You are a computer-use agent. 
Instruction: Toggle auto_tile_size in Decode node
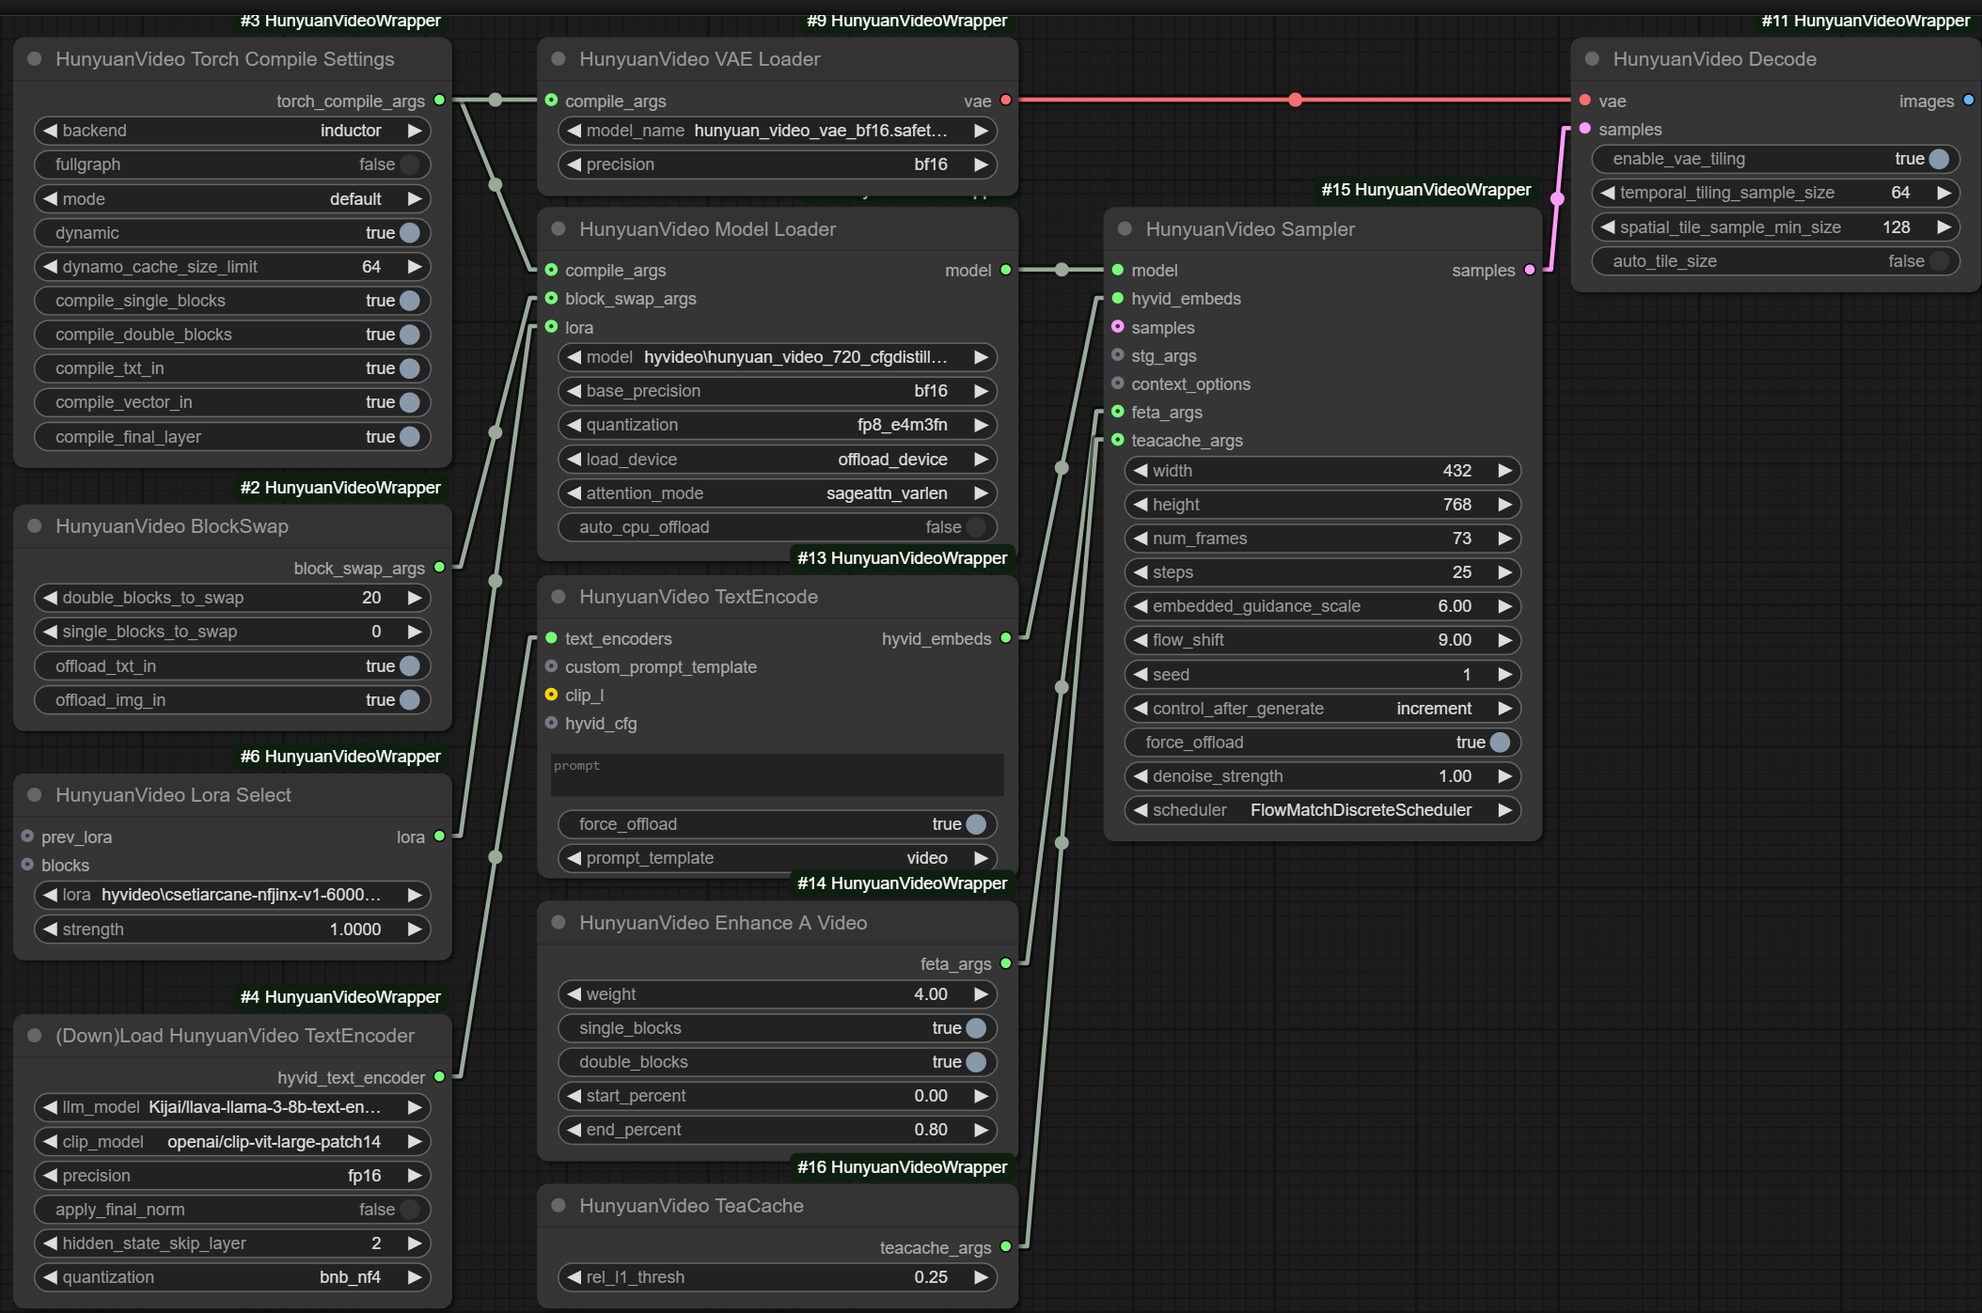1775,260
